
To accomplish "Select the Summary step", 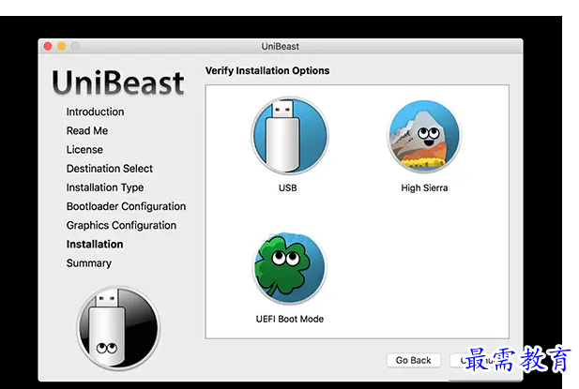I will pyautogui.click(x=88, y=263).
